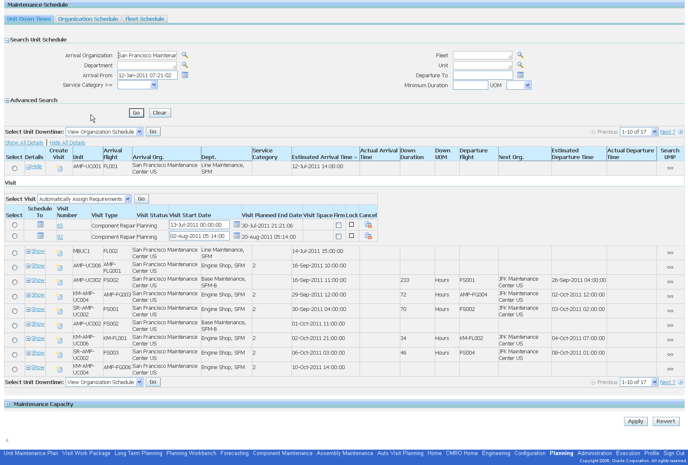Open Search UMP glasses for AMP-UC001
Viewport: 688px width, 465px height.
(x=670, y=168)
